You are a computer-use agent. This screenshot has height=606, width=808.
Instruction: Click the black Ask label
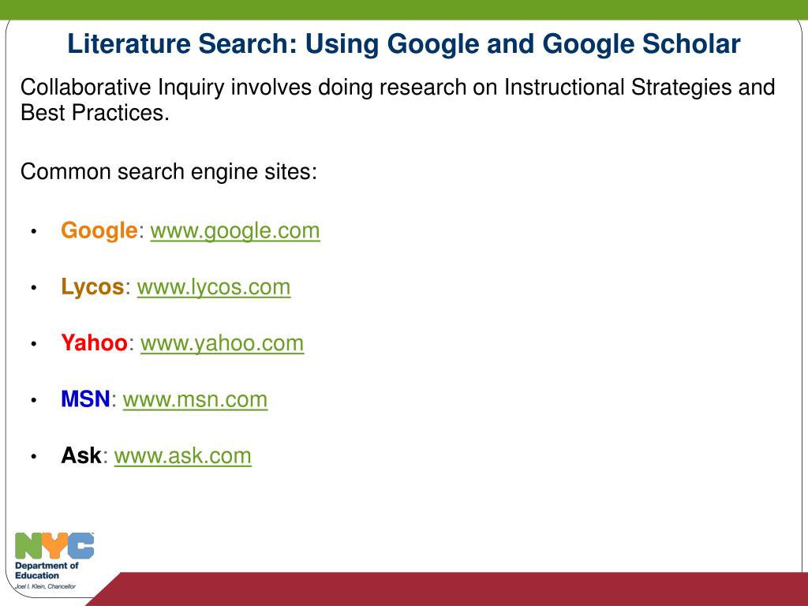click(81, 455)
